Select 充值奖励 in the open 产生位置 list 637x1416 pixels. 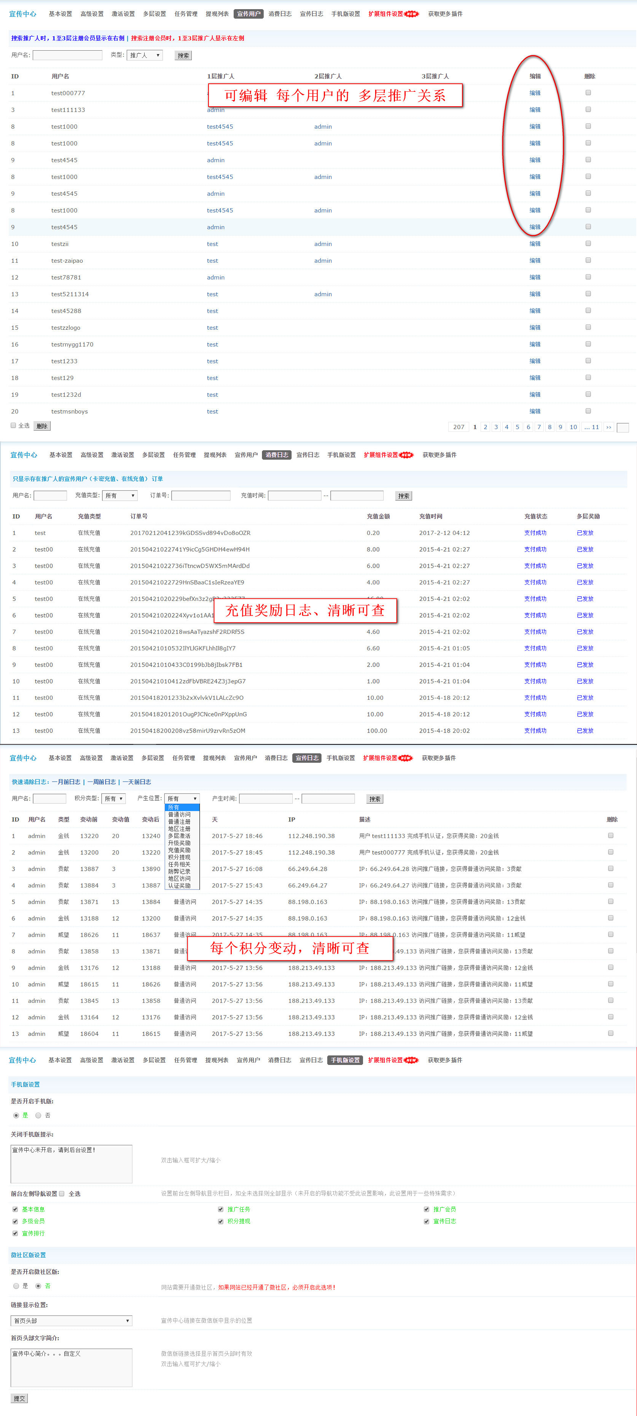point(179,850)
